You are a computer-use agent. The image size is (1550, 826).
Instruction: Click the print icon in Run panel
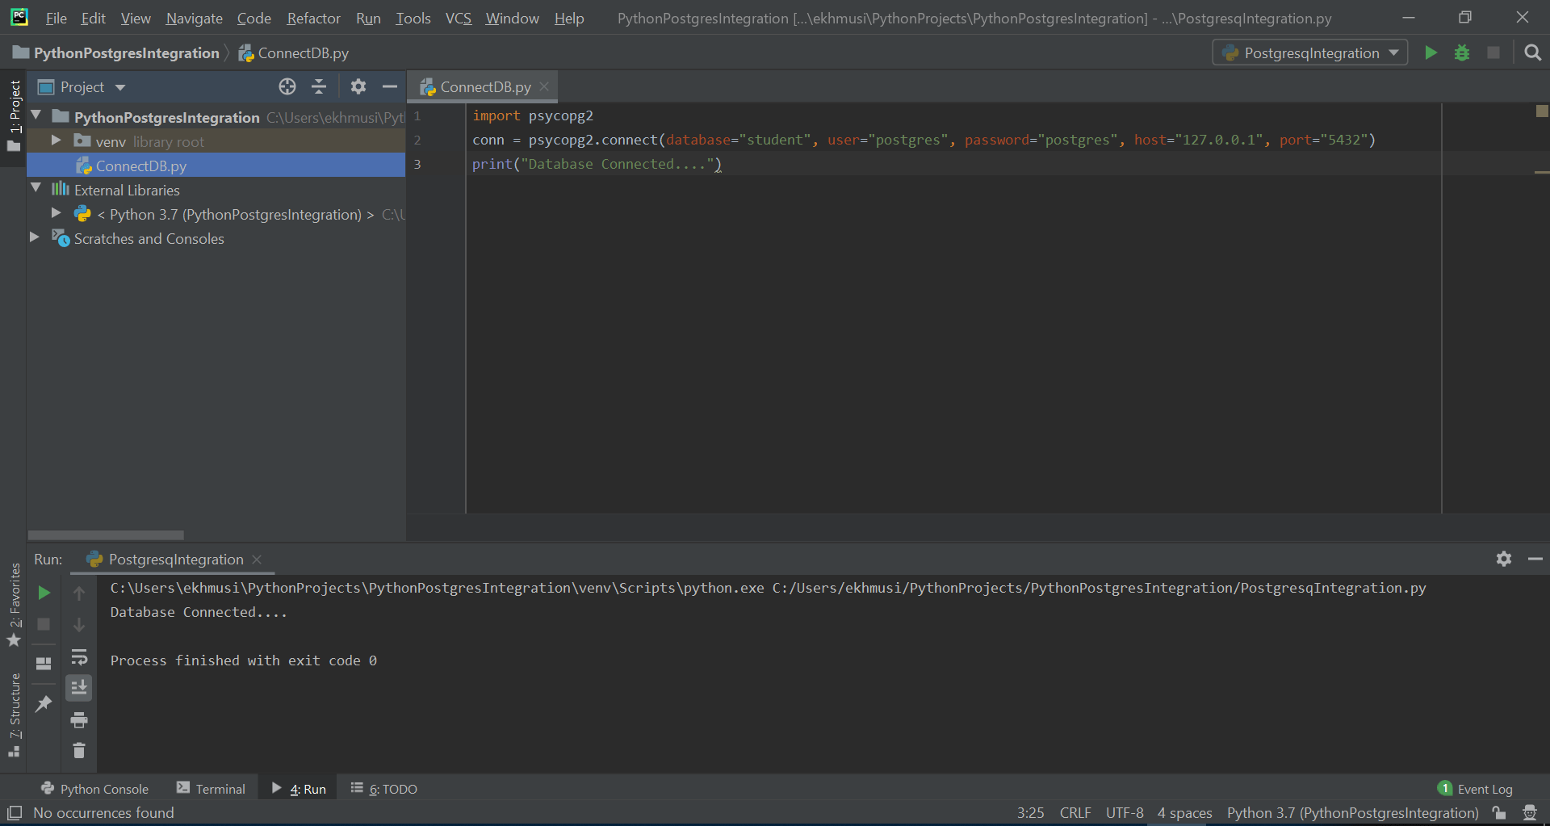point(79,719)
